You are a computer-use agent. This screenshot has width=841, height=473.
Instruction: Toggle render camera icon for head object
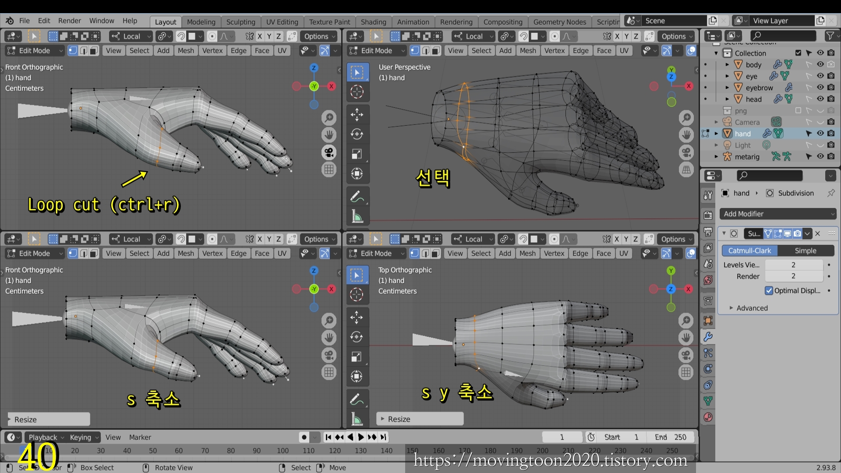(x=831, y=99)
